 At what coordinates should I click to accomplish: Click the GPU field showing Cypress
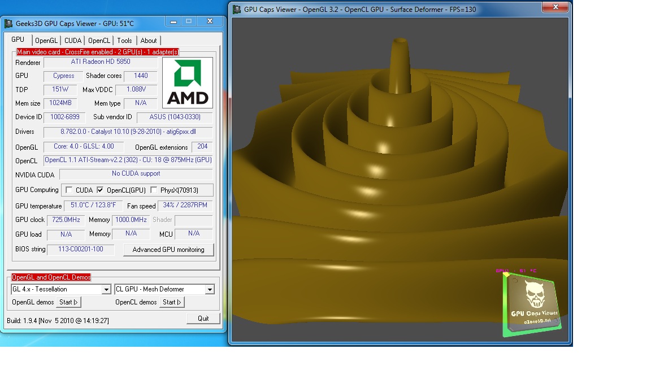click(x=63, y=76)
